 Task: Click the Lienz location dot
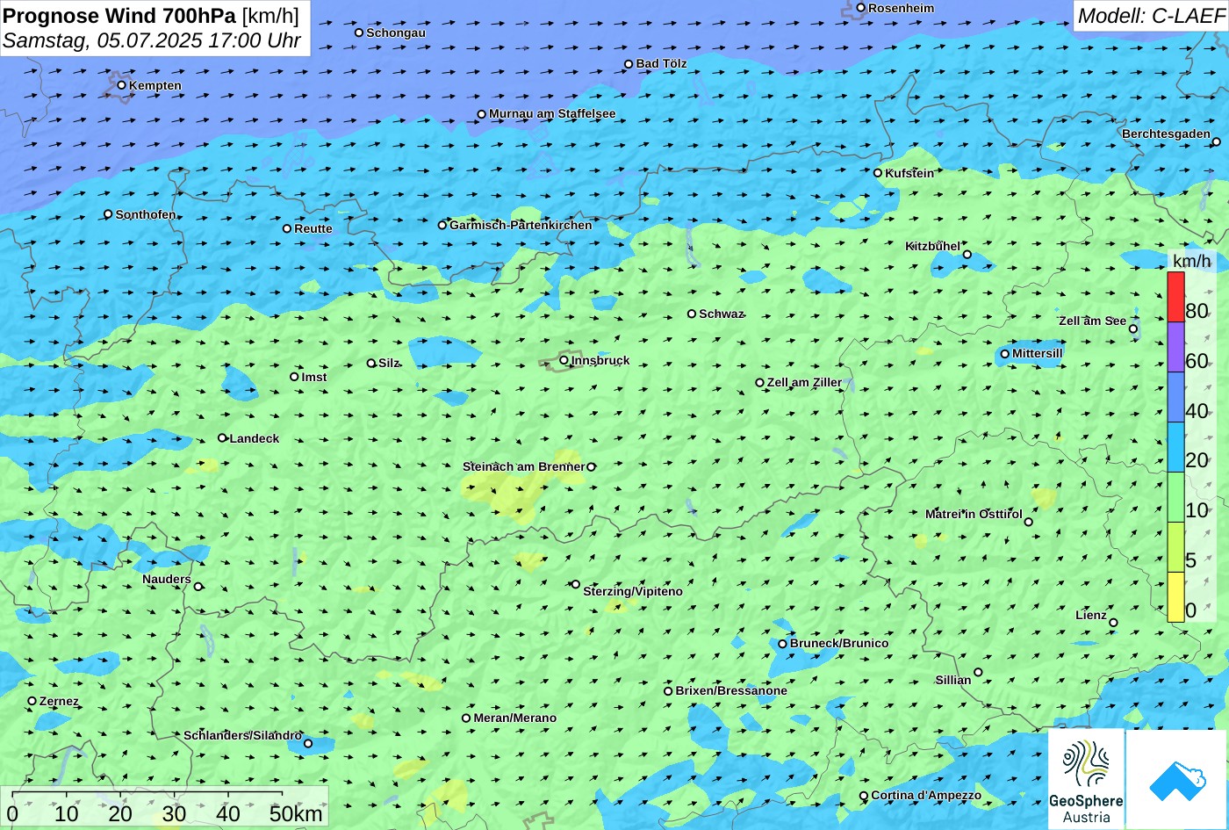(1113, 623)
